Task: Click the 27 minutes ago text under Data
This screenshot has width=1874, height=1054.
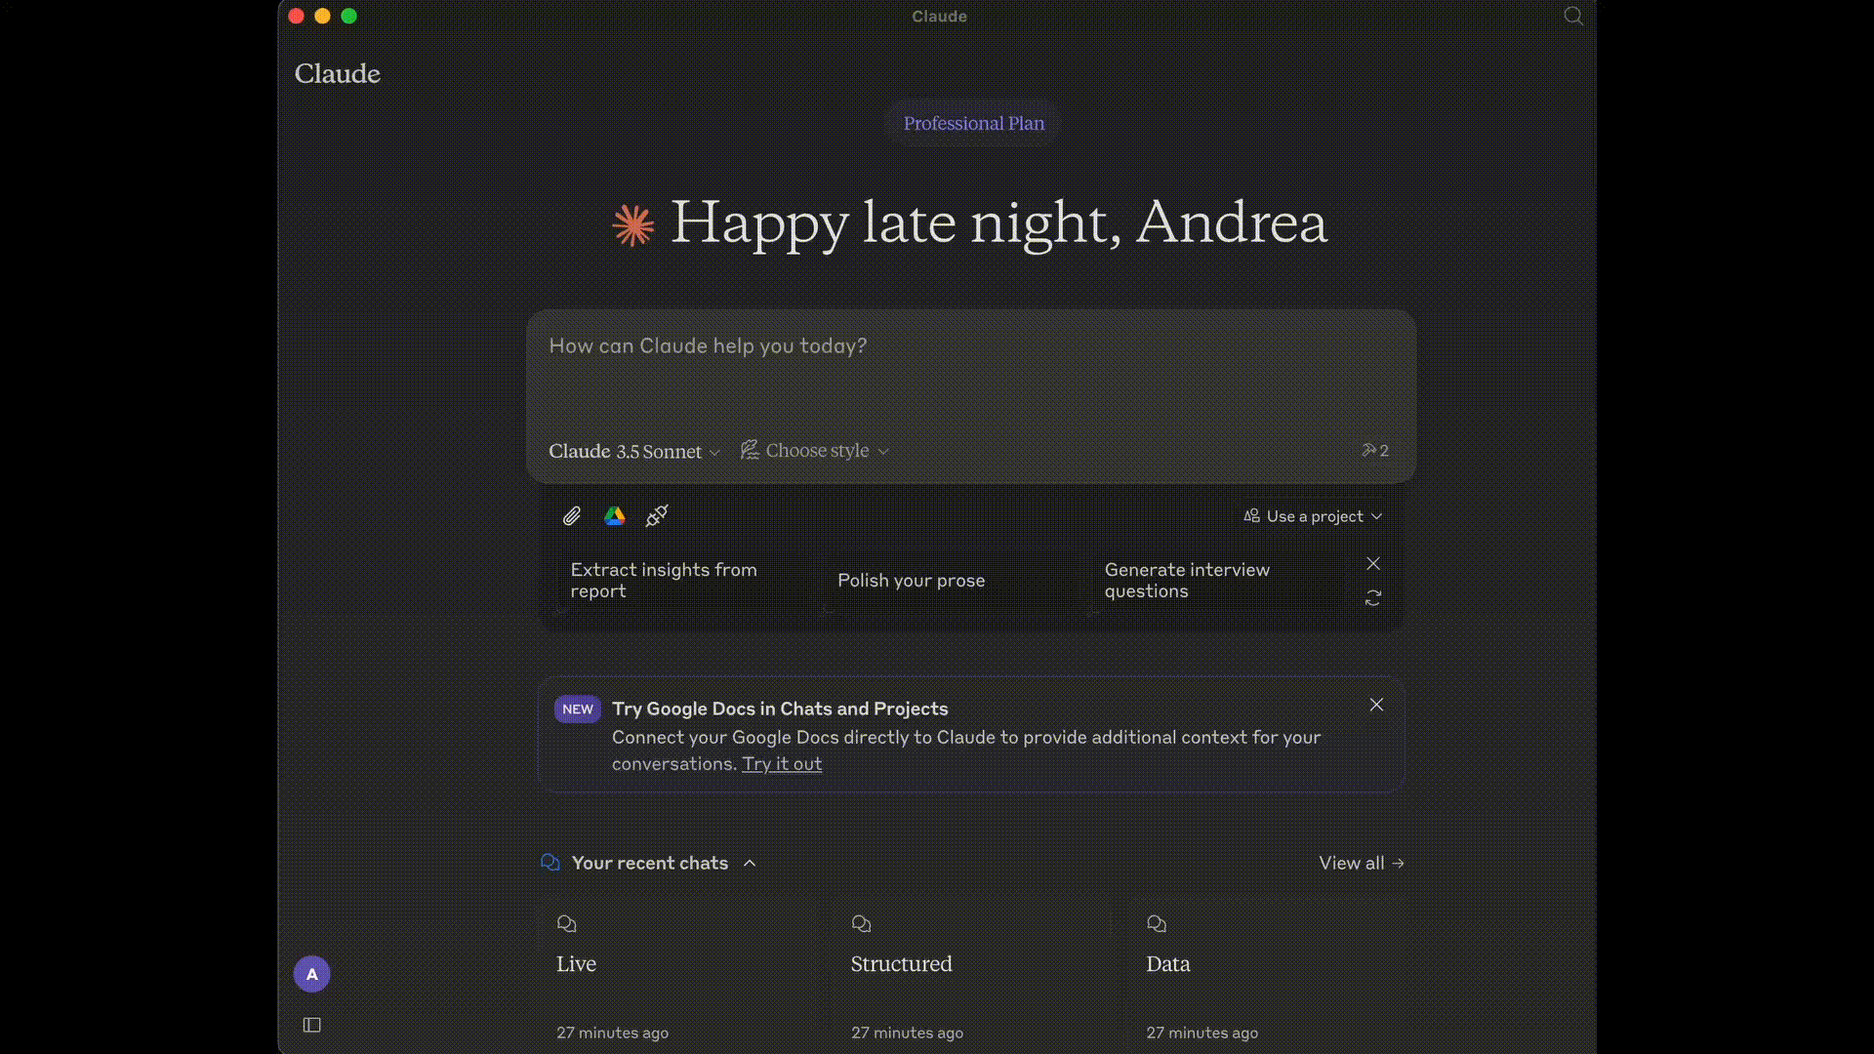Action: click(x=1202, y=1033)
